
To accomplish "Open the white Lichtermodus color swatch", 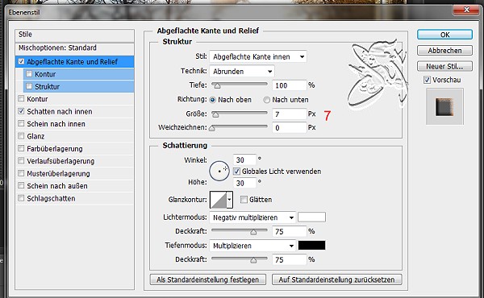I will click(311, 217).
